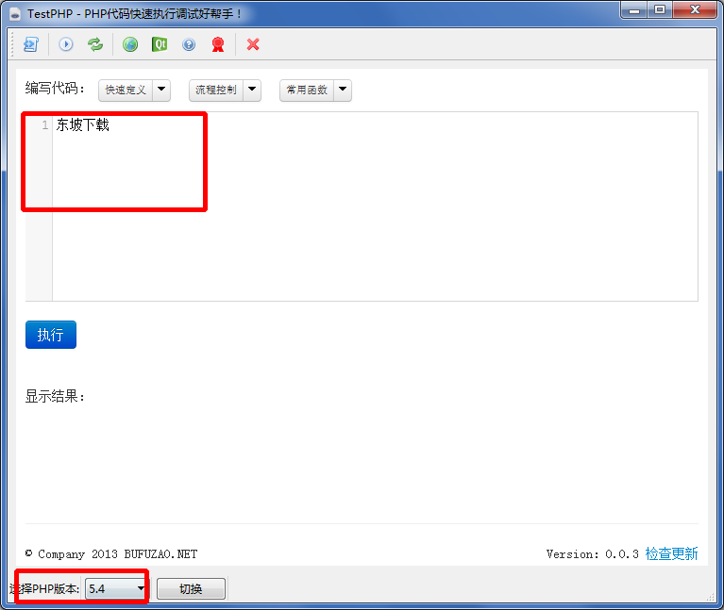Click the 流程控制 button
This screenshot has height=610, width=724.
click(x=215, y=90)
